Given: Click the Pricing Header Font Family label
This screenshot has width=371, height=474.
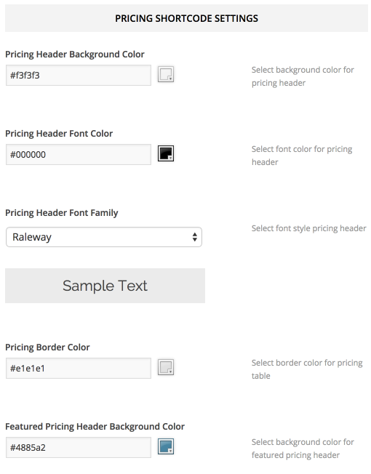Looking at the screenshot, I should 62,213.
